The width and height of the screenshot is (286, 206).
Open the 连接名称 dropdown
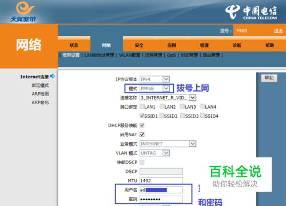coord(168,98)
